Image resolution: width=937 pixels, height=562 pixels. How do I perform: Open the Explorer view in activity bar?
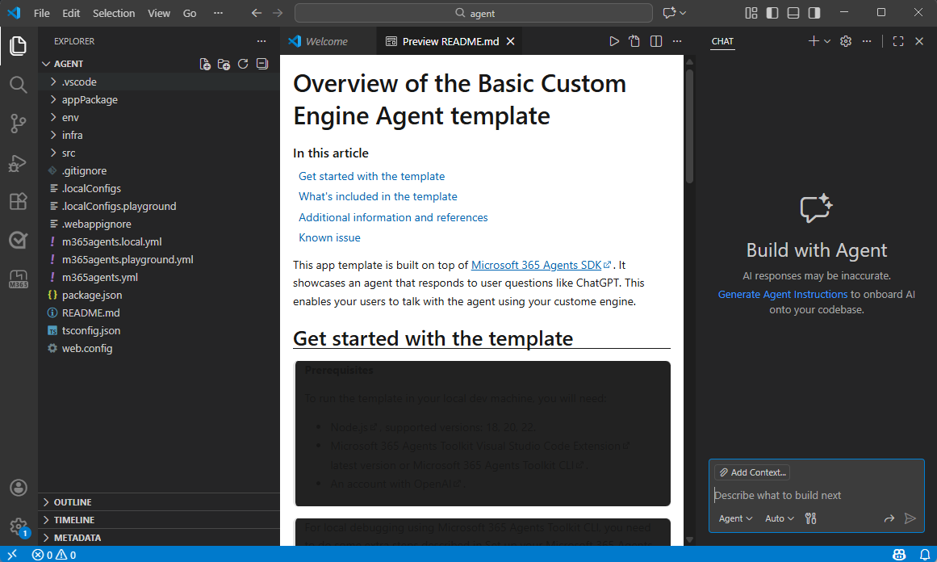point(18,46)
